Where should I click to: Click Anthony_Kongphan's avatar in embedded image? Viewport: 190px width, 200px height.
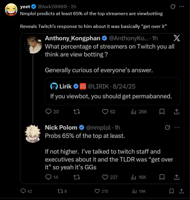pyautogui.click(x=33, y=45)
